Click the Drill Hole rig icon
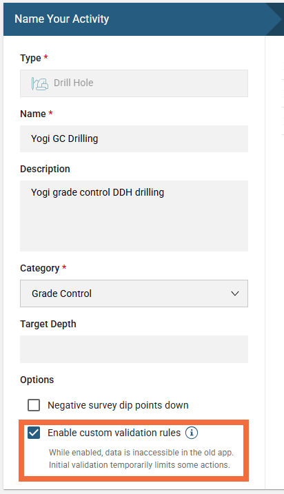The width and height of the screenshot is (284, 494). tap(40, 83)
